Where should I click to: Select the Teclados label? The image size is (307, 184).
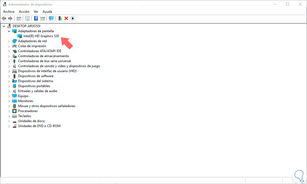24,116
